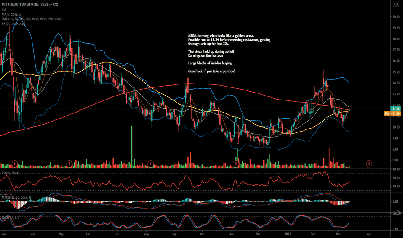Screen dimensions: 403x238
Task: Click the Dec label on time axis
Action: [x=258, y=234]
